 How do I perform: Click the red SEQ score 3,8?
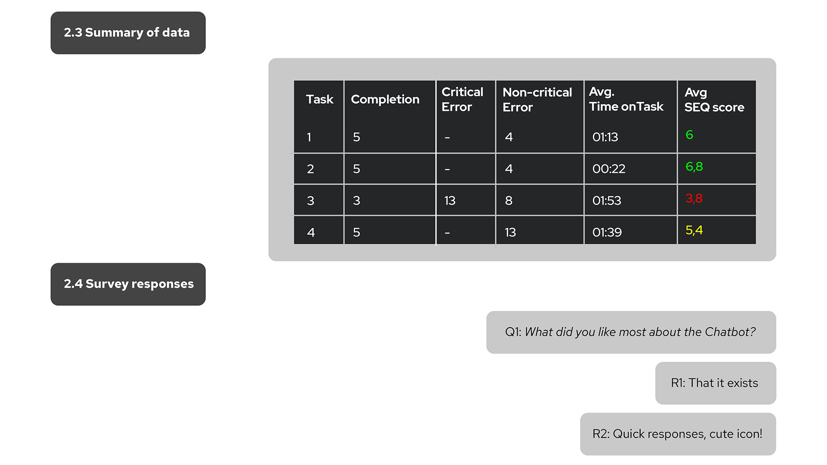pyautogui.click(x=694, y=198)
